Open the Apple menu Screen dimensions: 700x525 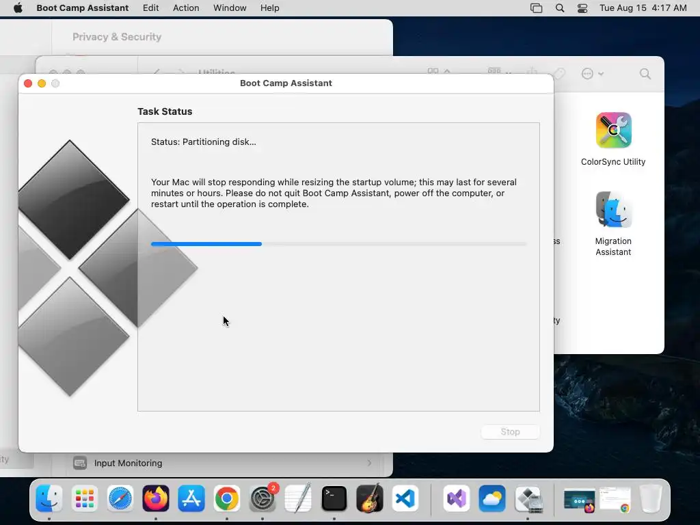point(18,8)
